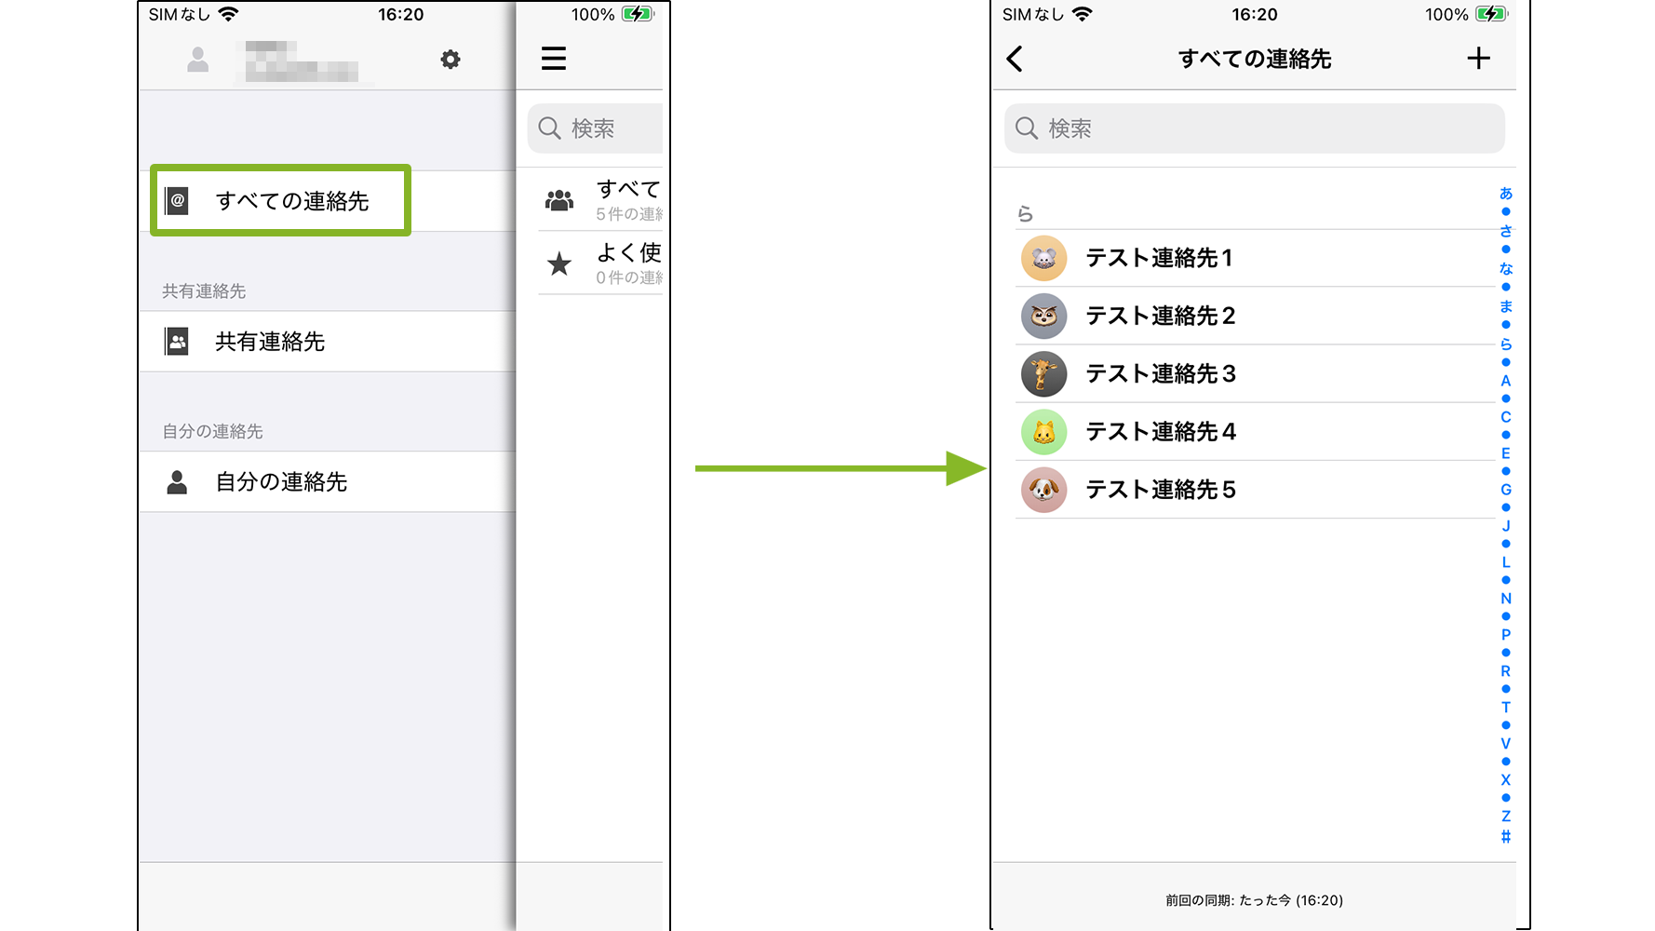Tap the star icon for frequently used
This screenshot has width=1655, height=931.
[x=559, y=264]
